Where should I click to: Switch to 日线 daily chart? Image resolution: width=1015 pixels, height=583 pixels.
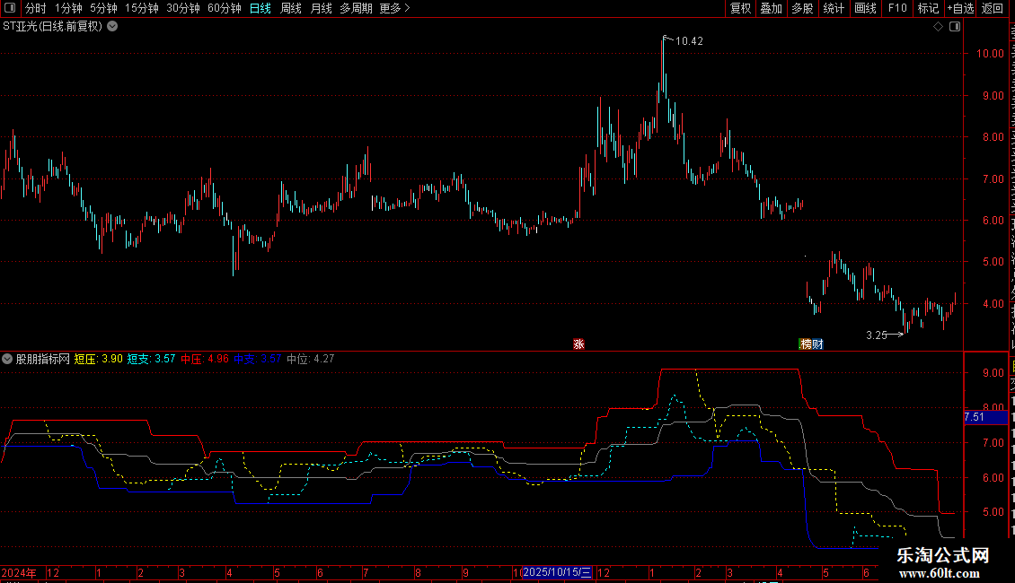pyautogui.click(x=260, y=8)
